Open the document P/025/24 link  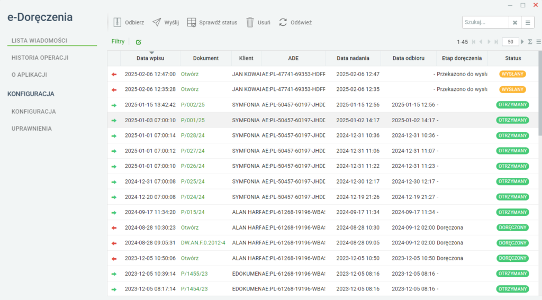coord(193,181)
